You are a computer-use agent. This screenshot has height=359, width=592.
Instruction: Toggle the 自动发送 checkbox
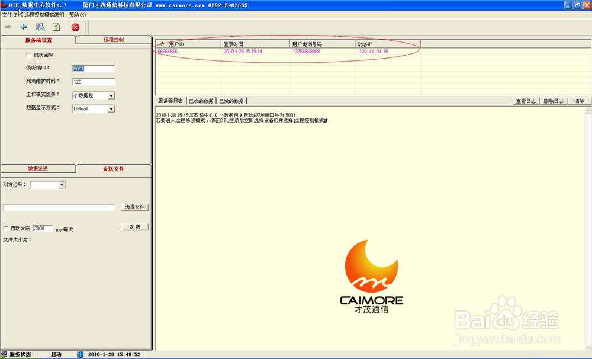coord(6,228)
